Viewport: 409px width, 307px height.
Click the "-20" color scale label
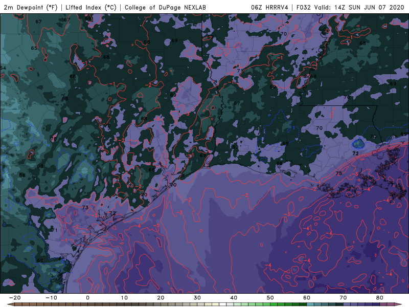(x=15, y=298)
